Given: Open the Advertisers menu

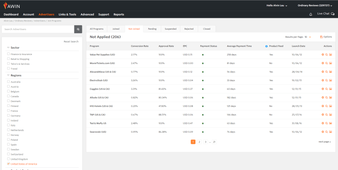Looking at the screenshot, I should pyautogui.click(x=46, y=14).
